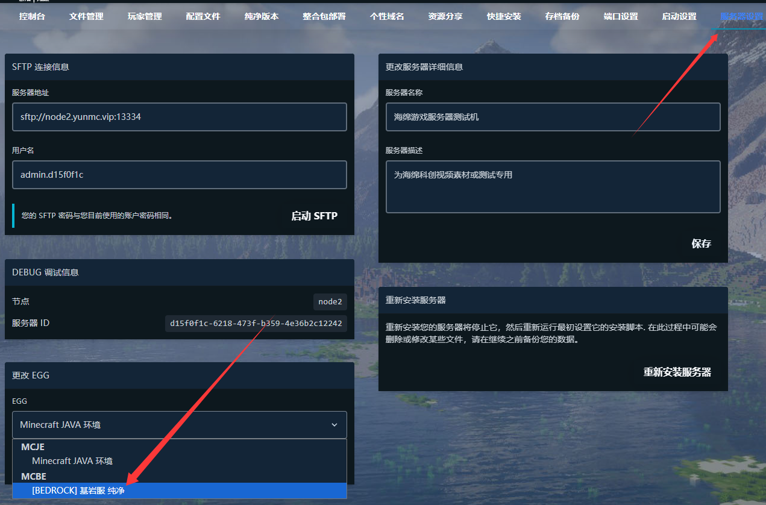Viewport: 766px width, 505px height.
Task: Switch to 端口设置 tab
Action: [x=621, y=16]
